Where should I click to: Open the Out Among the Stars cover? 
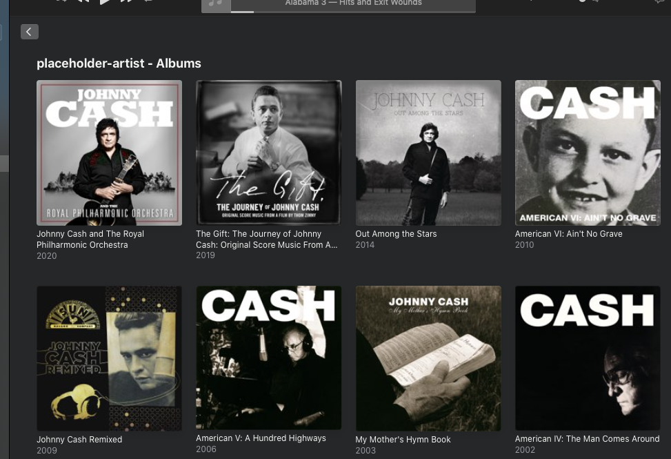428,153
